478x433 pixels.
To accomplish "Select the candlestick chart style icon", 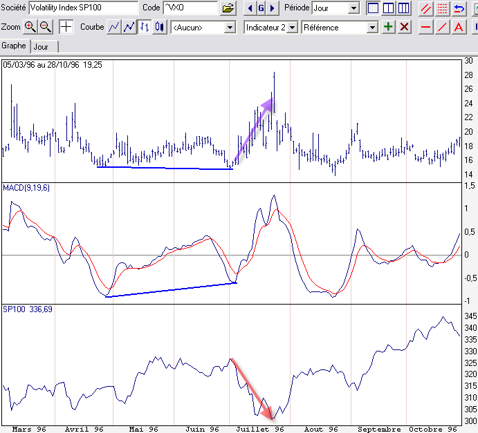I will tap(160, 27).
